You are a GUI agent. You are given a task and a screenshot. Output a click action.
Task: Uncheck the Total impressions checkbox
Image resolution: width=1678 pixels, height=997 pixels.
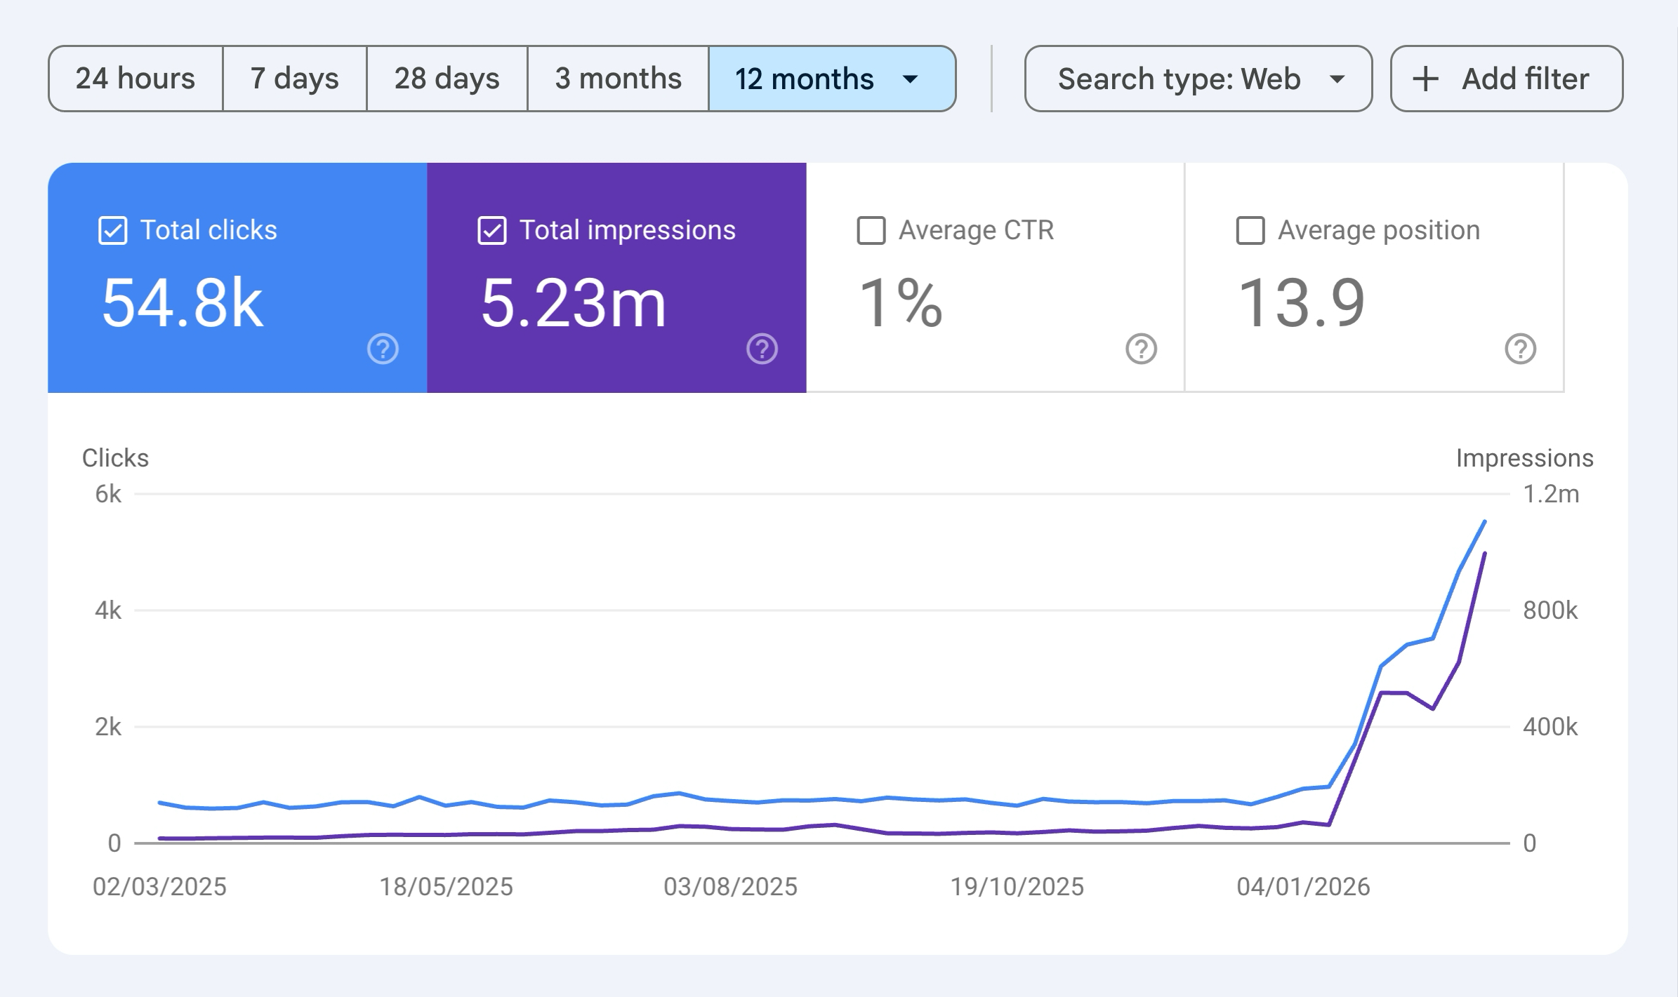(492, 230)
